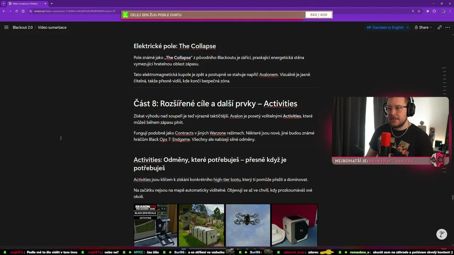Copy page link with chain icon
Image resolution: width=454 pixels, height=255 pixels.
[439, 27]
